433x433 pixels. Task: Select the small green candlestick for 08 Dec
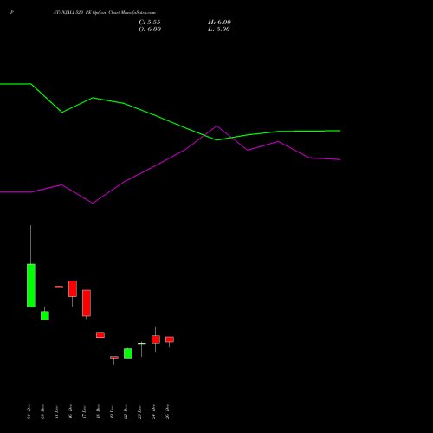coord(45,315)
